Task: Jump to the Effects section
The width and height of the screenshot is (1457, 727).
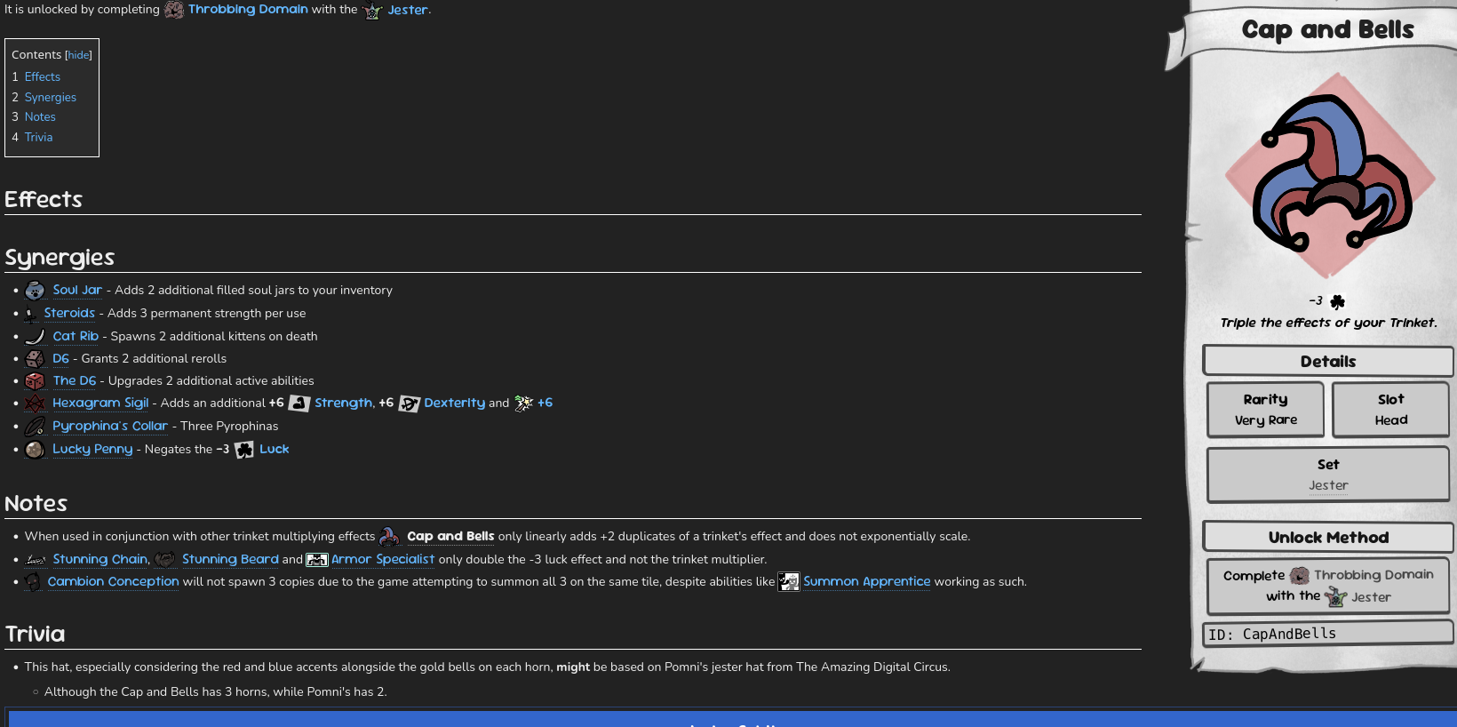Action: [x=43, y=77]
